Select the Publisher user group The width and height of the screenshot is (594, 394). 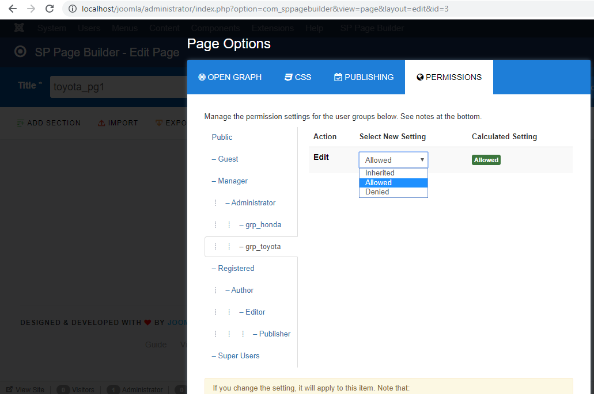[x=275, y=334]
